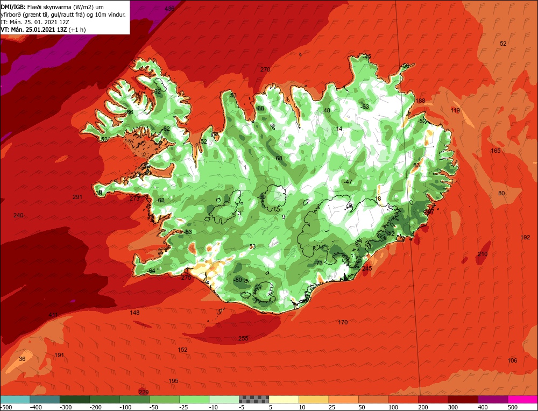Screen dimensions: 538x411
Task: Select the map value 80
Action: 501,193
